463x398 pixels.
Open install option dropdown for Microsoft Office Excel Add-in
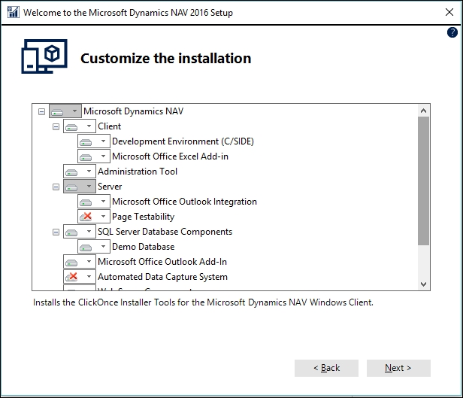tap(104, 156)
